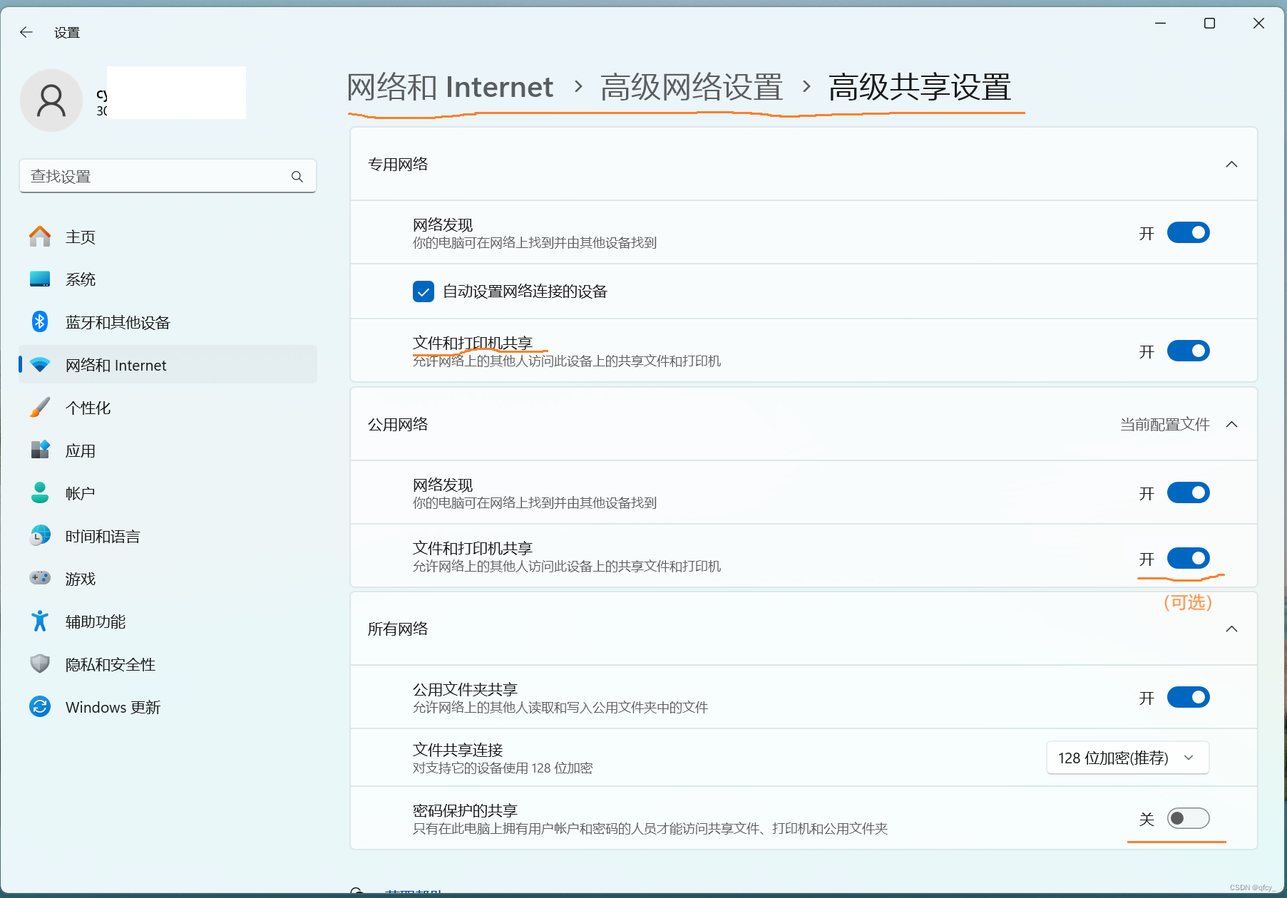Click the 所有网络 section heading

[x=398, y=629]
